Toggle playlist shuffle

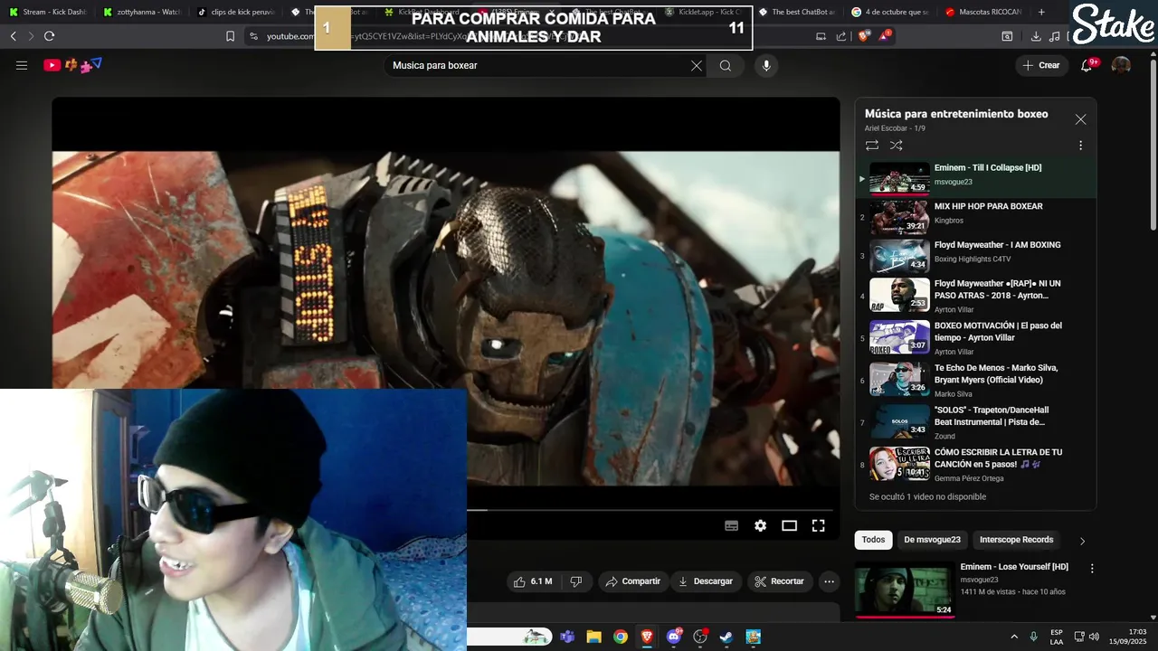[x=897, y=146]
